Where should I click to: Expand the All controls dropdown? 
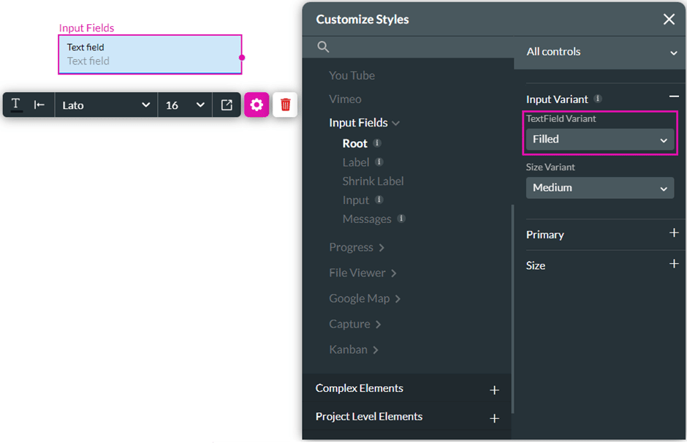tap(601, 52)
